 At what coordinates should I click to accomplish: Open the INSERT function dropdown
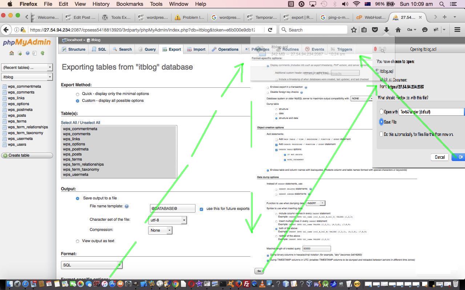click(316, 203)
